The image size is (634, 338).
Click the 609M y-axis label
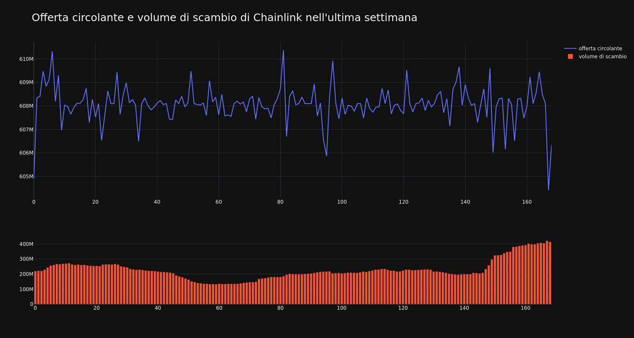coord(26,82)
